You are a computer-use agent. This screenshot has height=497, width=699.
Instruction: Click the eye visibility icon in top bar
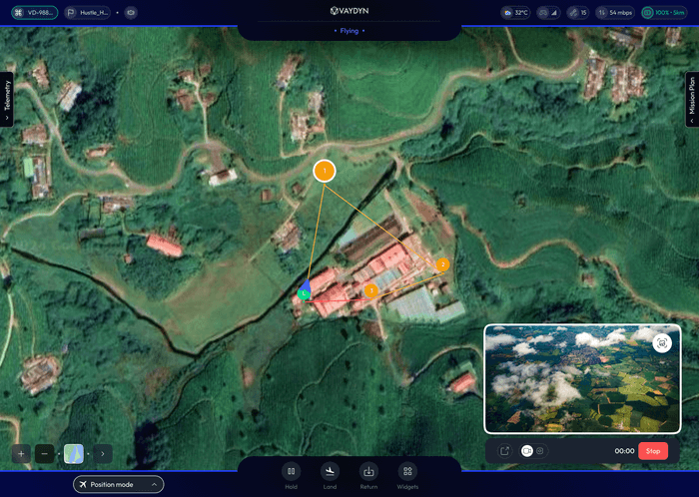pyautogui.click(x=131, y=13)
